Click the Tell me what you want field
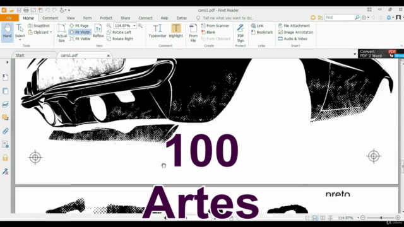Viewport: 404px width, 227px height. (225, 18)
